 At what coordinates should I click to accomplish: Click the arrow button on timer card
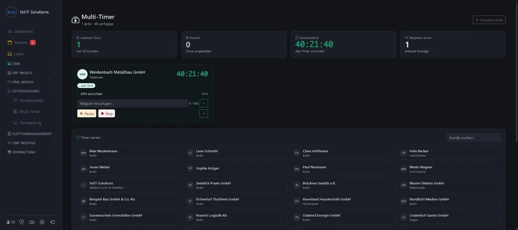[204, 114]
